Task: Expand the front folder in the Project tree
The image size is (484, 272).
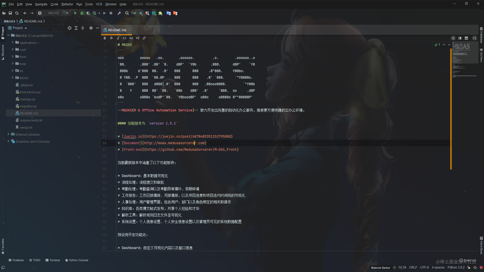Action: (13, 57)
